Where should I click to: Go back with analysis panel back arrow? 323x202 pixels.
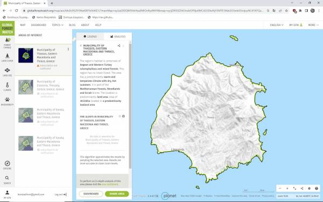(x=81, y=46)
